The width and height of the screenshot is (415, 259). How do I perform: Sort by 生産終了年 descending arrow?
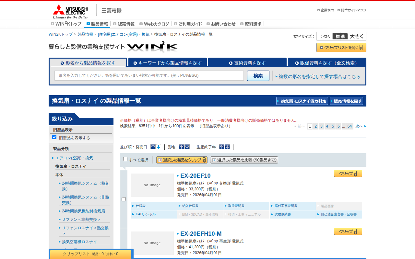(x=227, y=147)
